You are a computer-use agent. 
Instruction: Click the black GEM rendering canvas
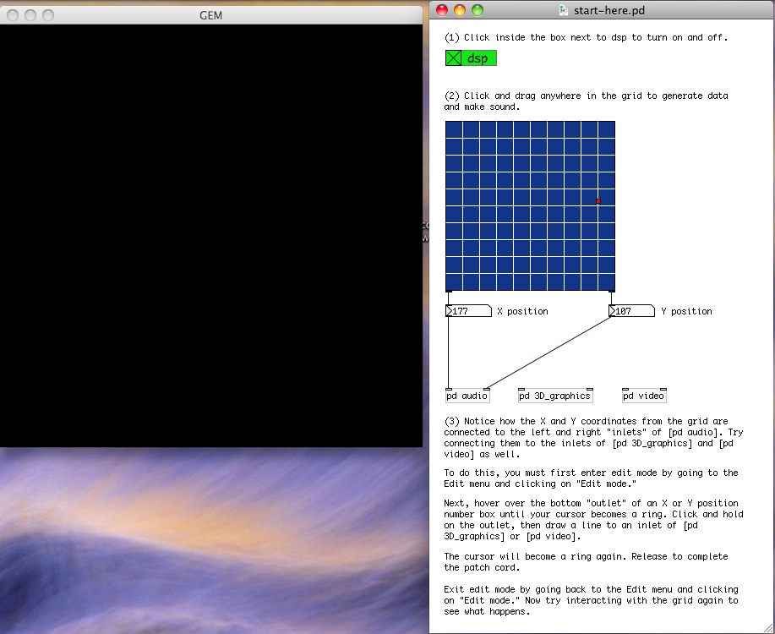tap(211, 235)
